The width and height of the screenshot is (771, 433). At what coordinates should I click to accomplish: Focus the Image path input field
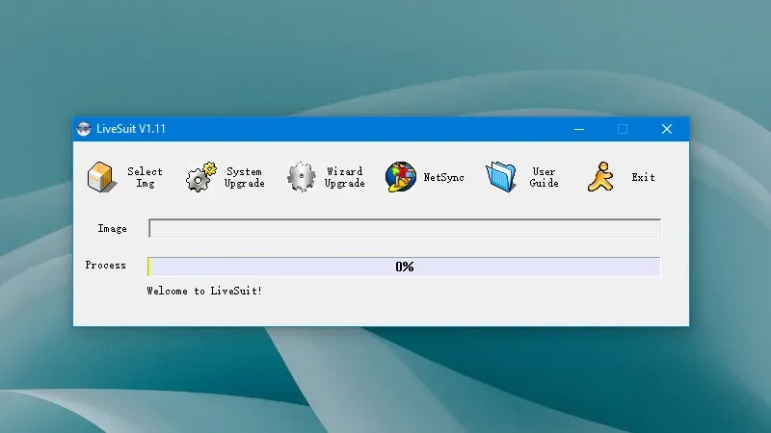click(405, 228)
